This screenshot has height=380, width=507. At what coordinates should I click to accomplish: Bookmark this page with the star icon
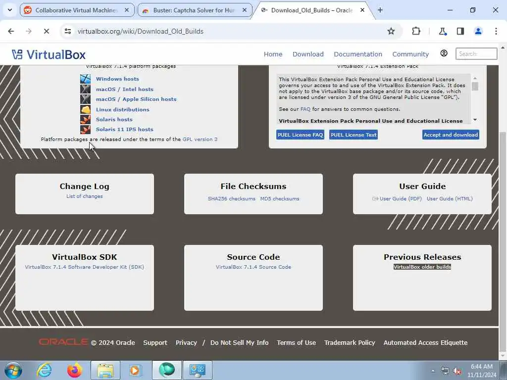tap(391, 31)
